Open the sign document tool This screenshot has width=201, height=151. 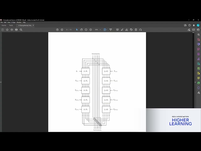click(127, 30)
